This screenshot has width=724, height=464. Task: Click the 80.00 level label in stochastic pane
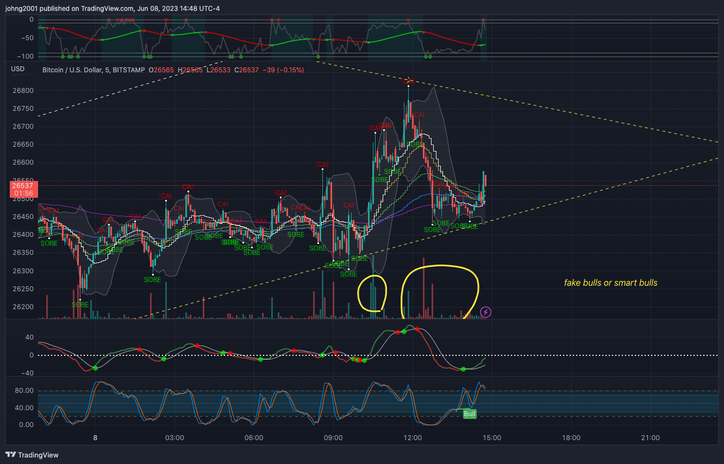point(25,391)
